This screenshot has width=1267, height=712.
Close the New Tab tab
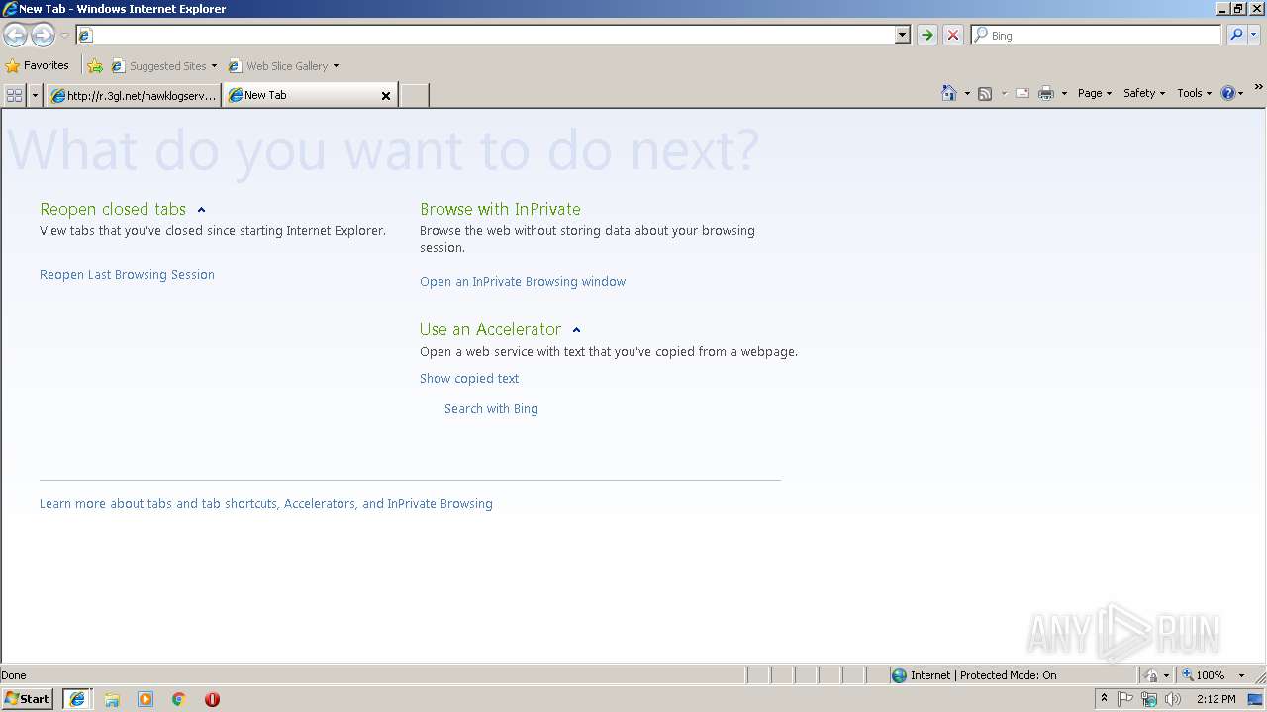[386, 96]
